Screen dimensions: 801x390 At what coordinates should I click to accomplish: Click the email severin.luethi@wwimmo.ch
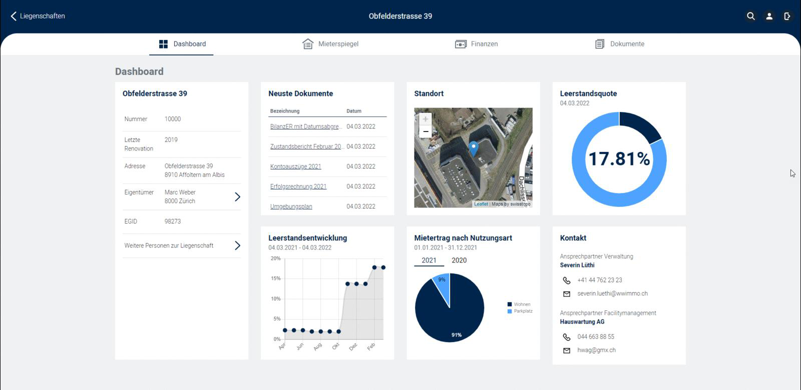[612, 294]
